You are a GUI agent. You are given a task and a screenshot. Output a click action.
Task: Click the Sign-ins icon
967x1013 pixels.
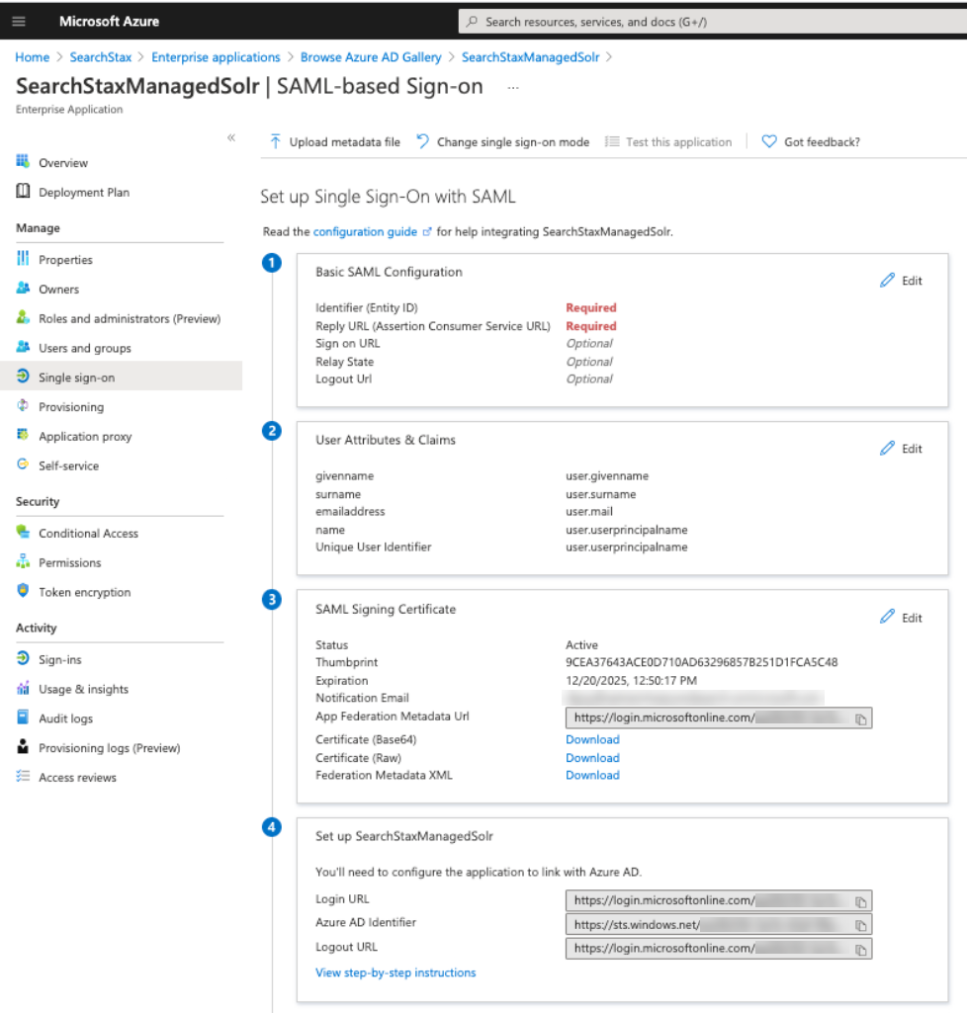(x=23, y=658)
